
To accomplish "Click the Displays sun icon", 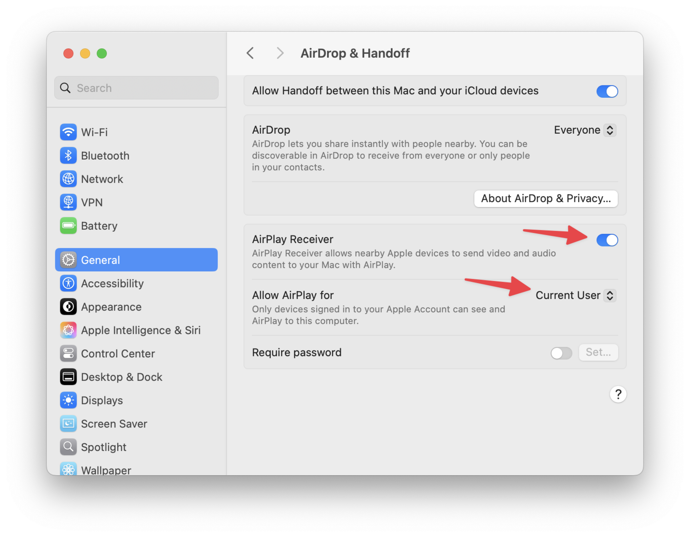I will tap(68, 400).
